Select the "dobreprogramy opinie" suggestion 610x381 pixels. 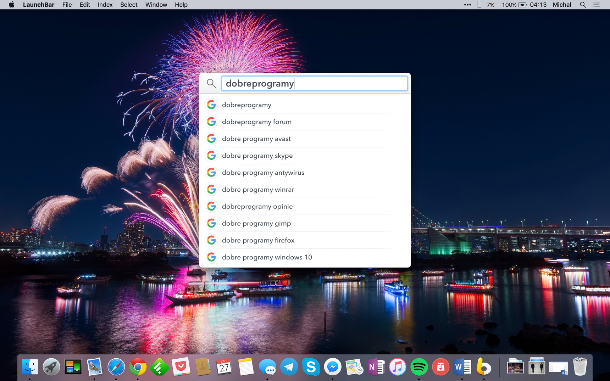(x=305, y=207)
